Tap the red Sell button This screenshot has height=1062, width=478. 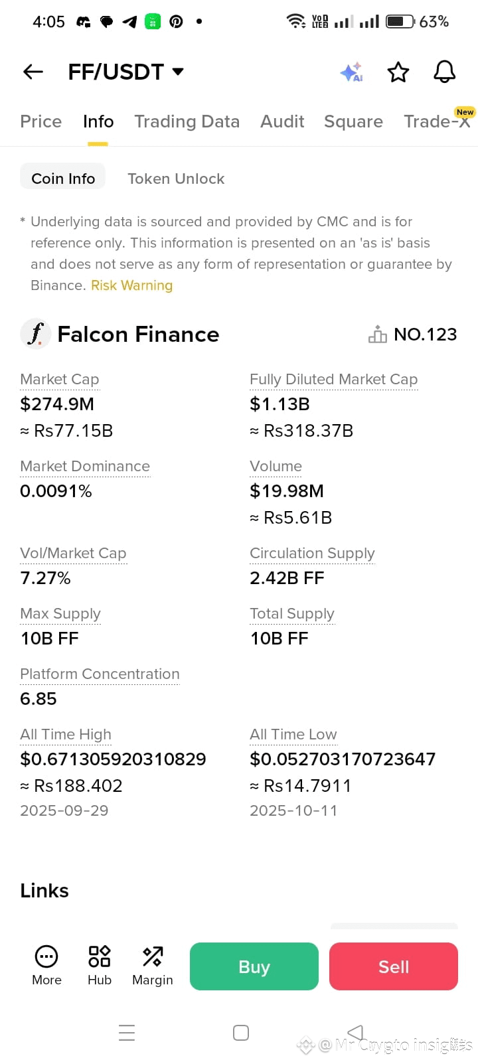click(394, 966)
